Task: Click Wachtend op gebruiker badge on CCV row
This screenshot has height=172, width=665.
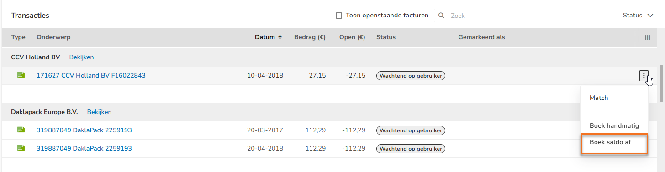Action: click(411, 76)
